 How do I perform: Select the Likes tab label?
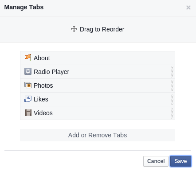click(x=41, y=99)
